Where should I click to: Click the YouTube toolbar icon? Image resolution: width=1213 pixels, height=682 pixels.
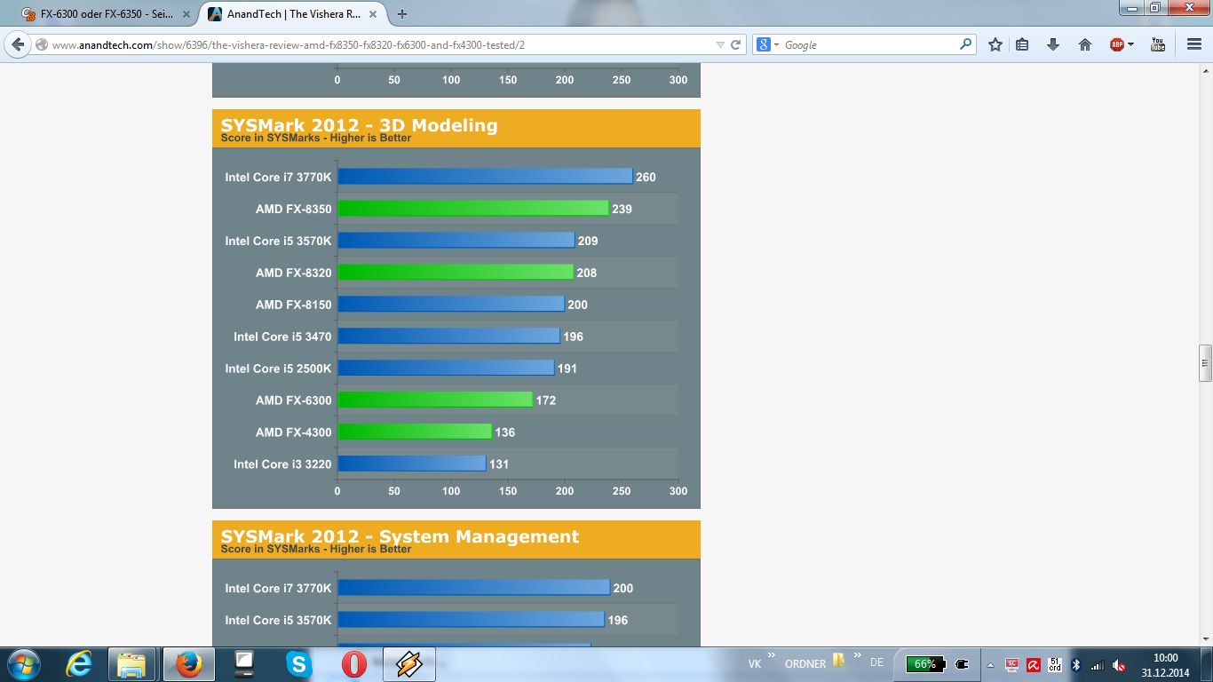(1158, 44)
